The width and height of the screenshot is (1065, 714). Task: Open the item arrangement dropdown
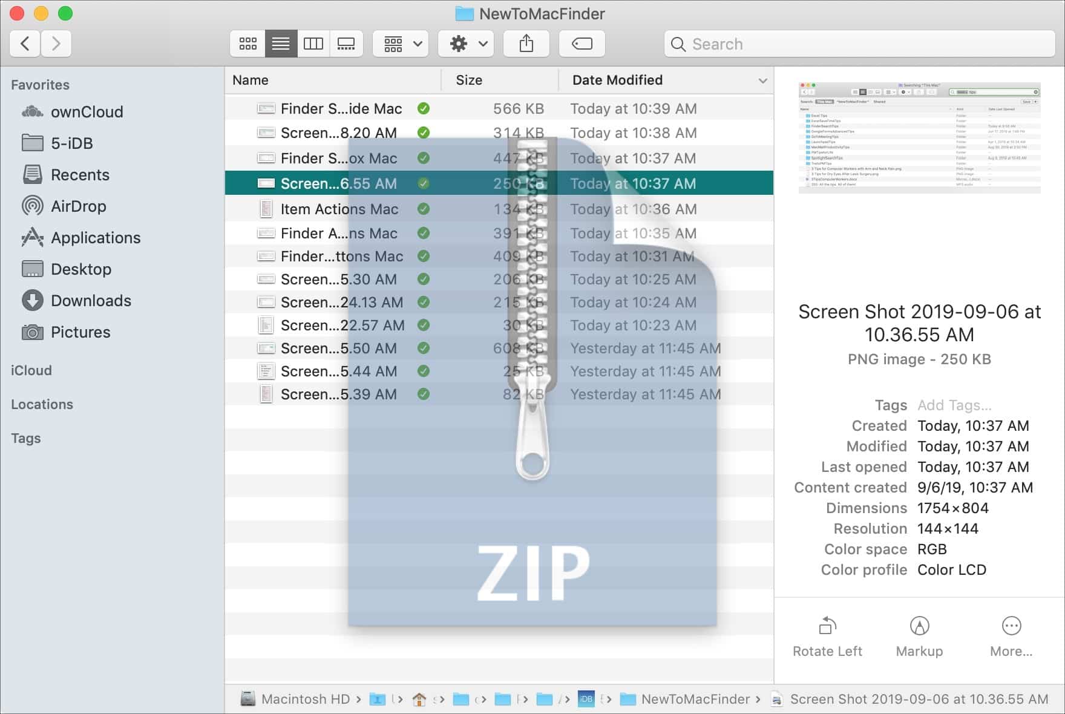click(x=400, y=43)
